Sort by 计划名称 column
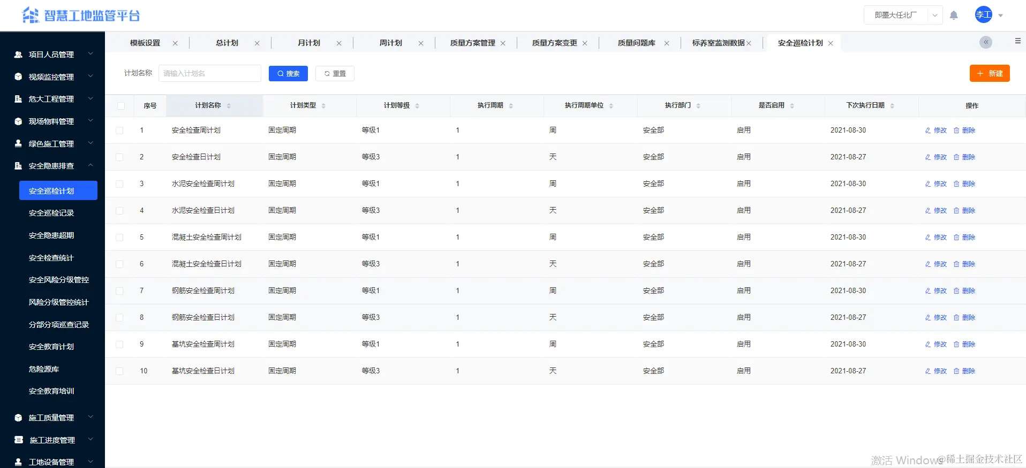This screenshot has height=468, width=1026. (x=229, y=106)
